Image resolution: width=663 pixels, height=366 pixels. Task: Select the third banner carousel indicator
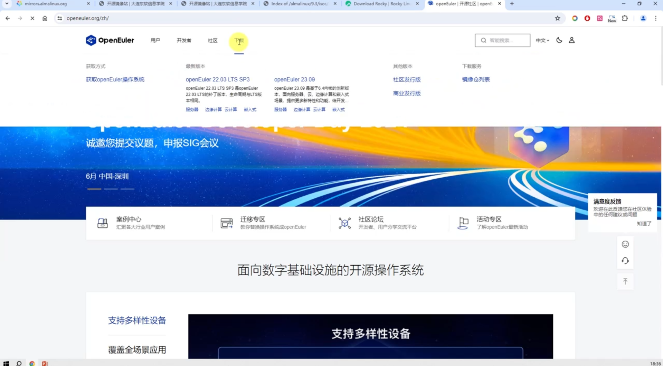(x=127, y=189)
